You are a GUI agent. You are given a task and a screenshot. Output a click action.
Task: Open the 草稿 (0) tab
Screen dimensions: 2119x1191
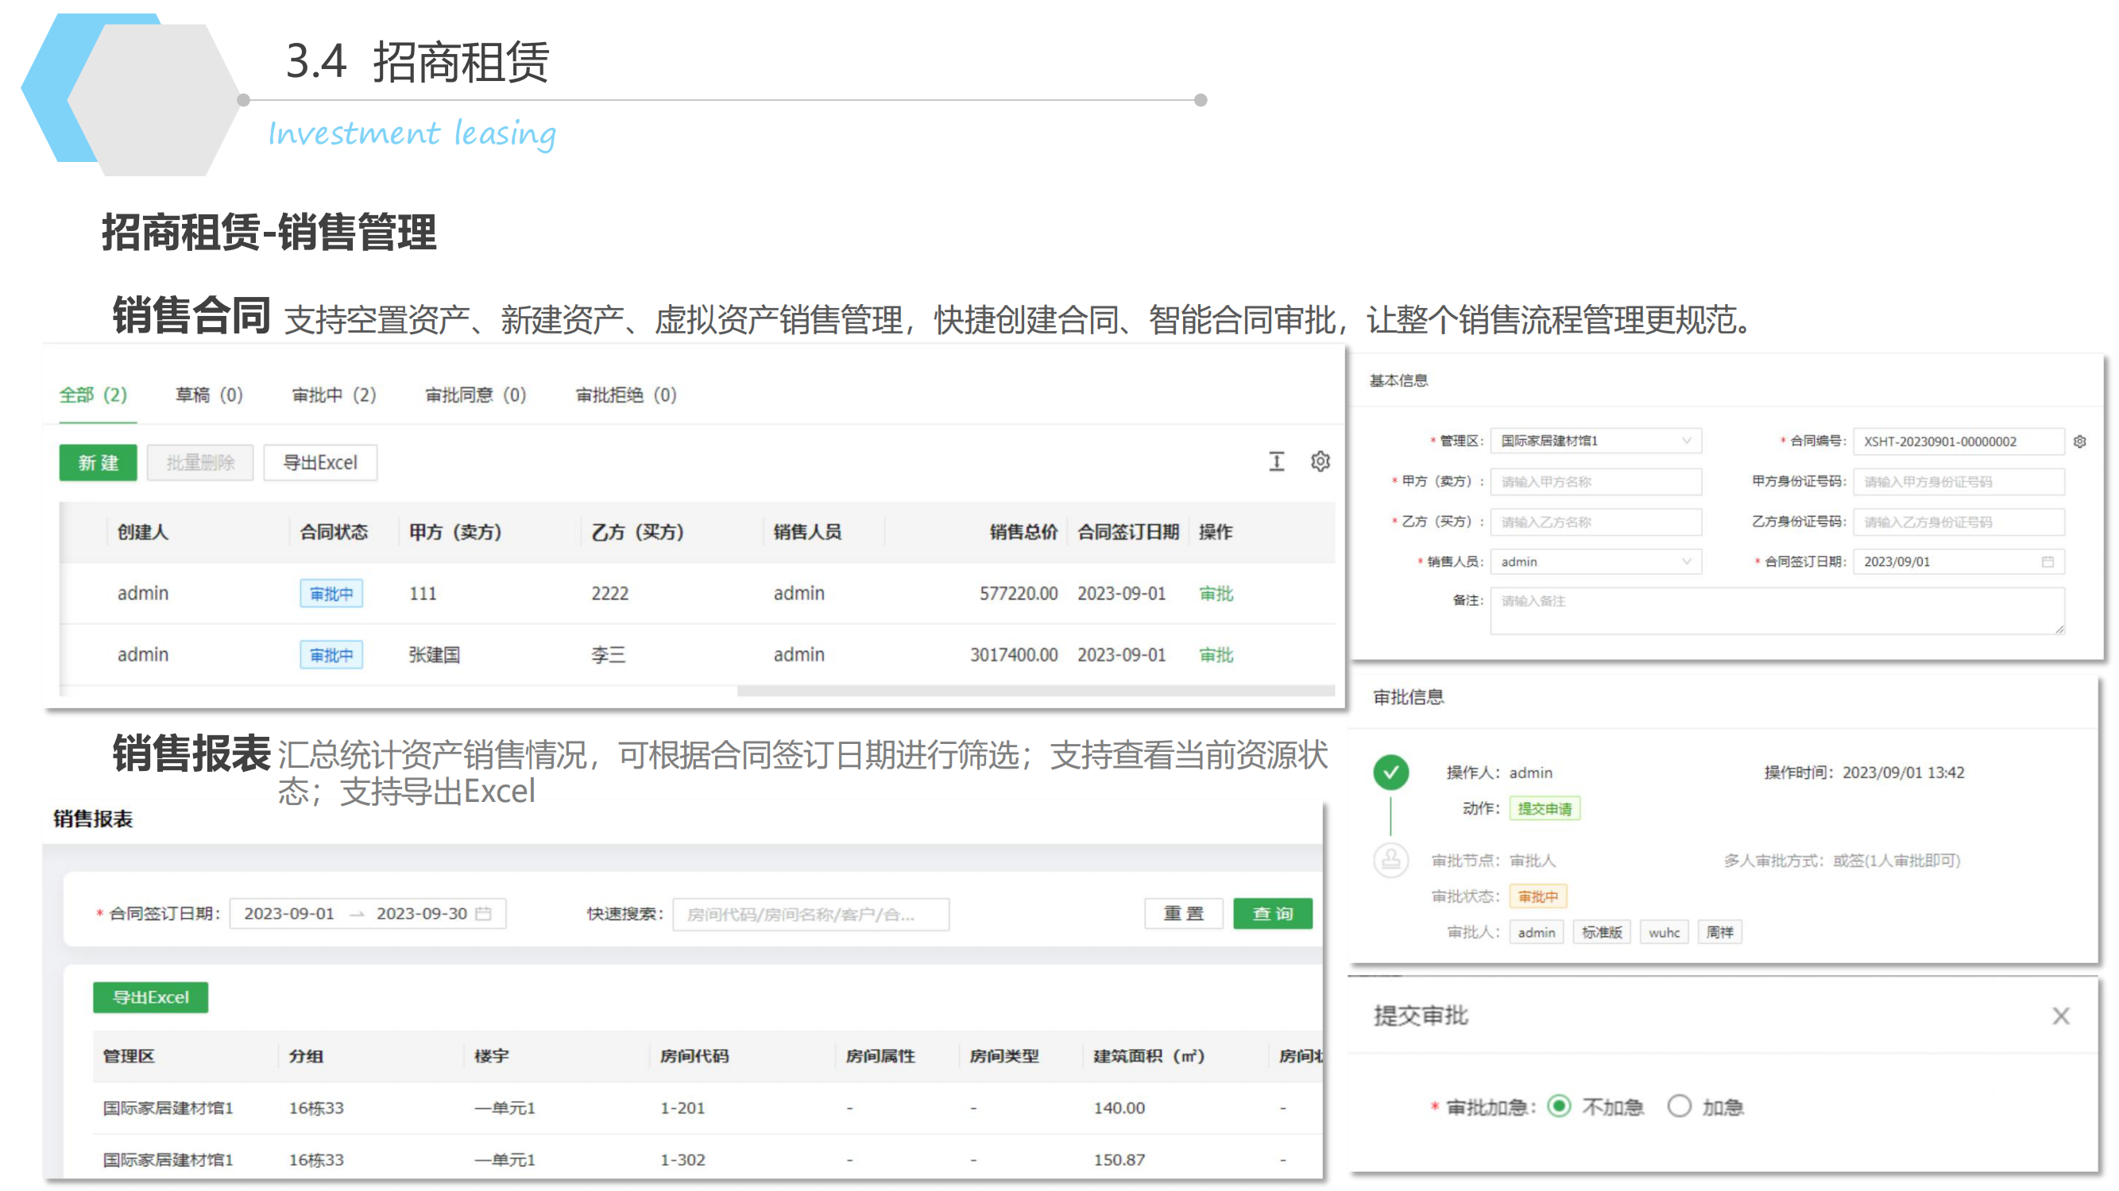point(209,395)
